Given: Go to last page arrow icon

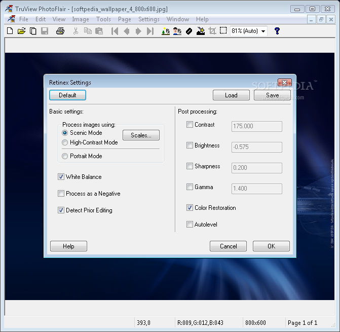Looking at the screenshot, I should click(x=150, y=31).
